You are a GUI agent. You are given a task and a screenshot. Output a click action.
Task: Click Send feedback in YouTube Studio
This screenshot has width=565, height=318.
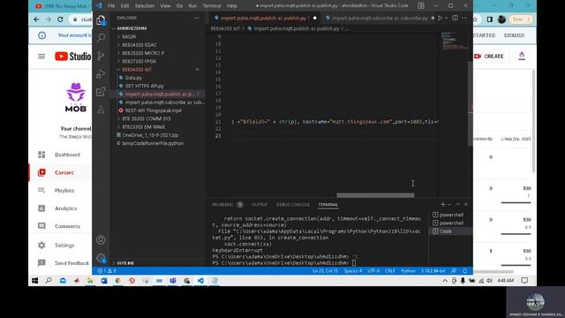pos(72,263)
